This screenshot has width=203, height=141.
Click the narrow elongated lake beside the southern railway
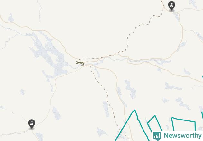pos(106,109)
